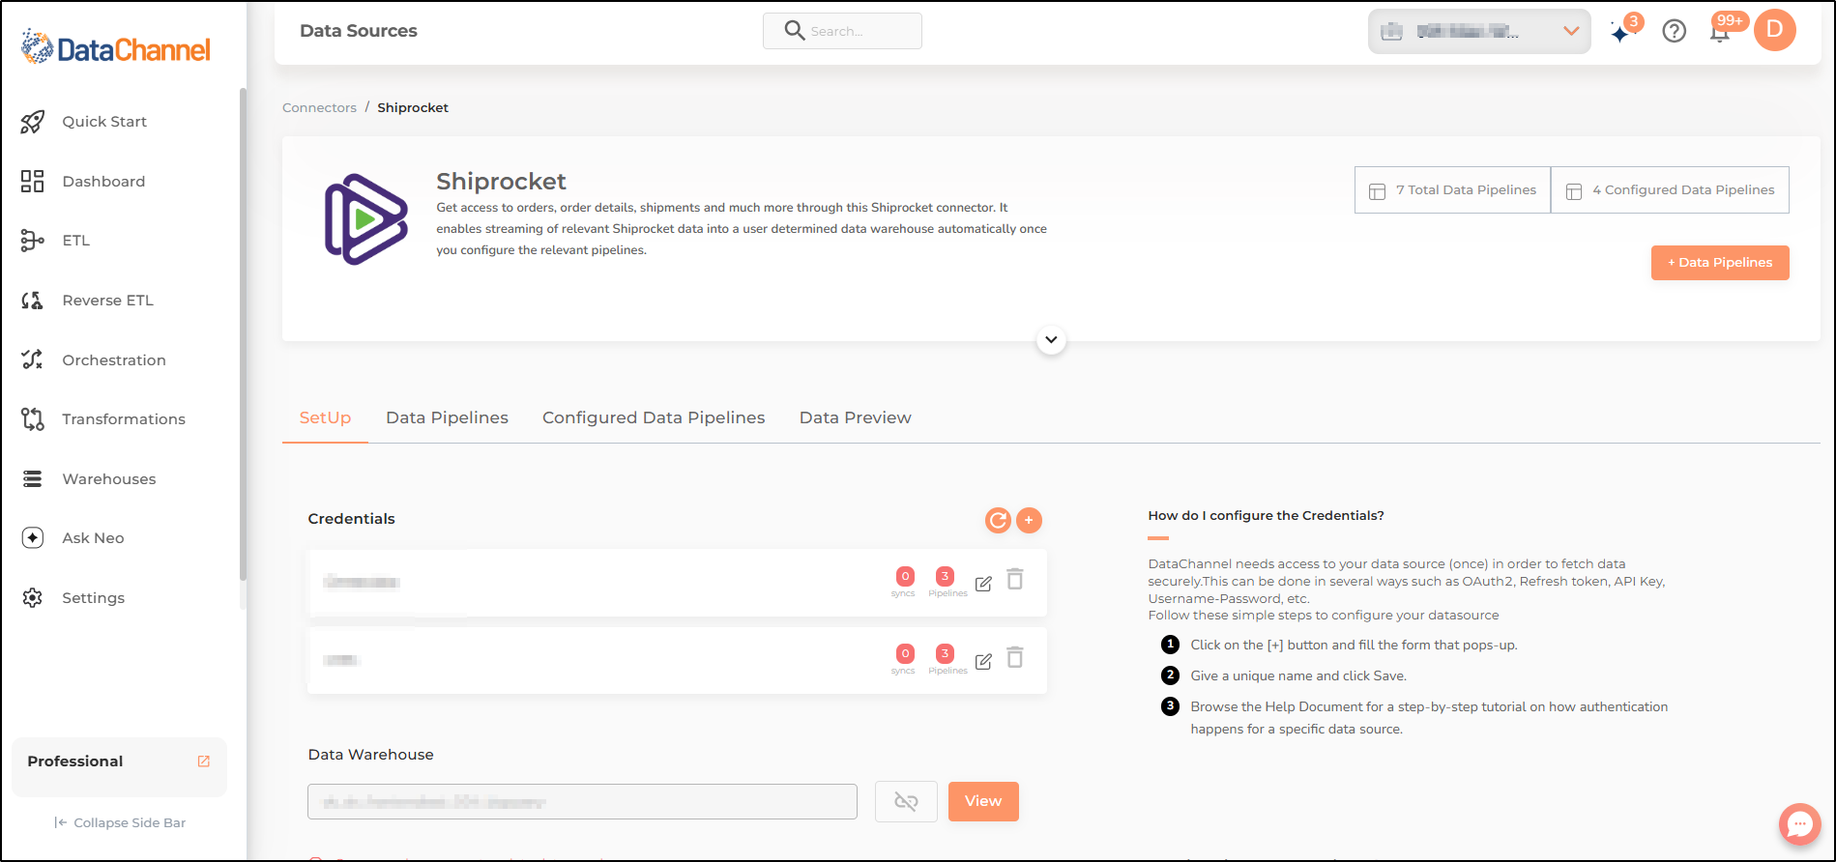Click the 7 Total Data Pipelines box
1836x862 pixels.
[x=1452, y=190]
